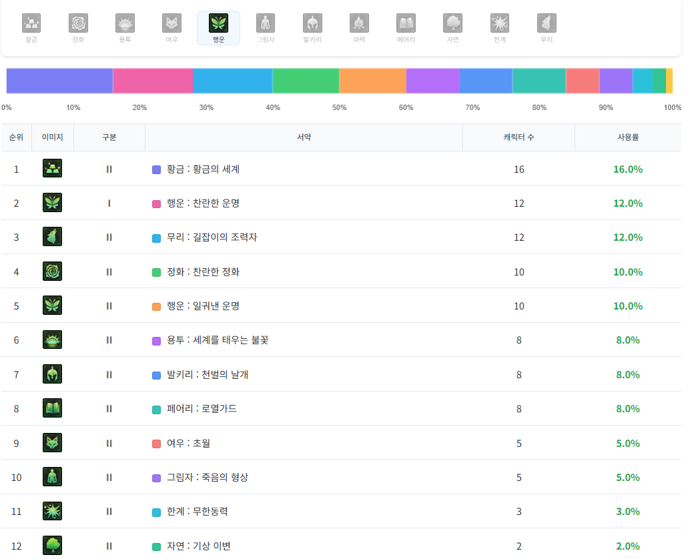Sort by the 사용률 column header
The width and height of the screenshot is (688, 559).
coord(628,137)
